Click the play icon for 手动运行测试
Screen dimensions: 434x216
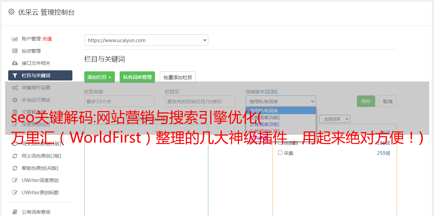click(15, 100)
